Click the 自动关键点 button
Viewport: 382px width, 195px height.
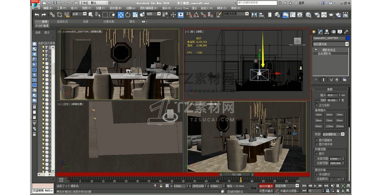(266, 186)
